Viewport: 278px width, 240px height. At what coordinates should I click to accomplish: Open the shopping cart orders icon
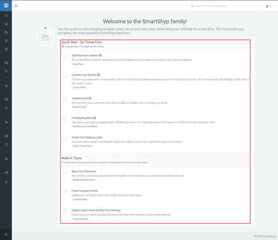click(6, 24)
